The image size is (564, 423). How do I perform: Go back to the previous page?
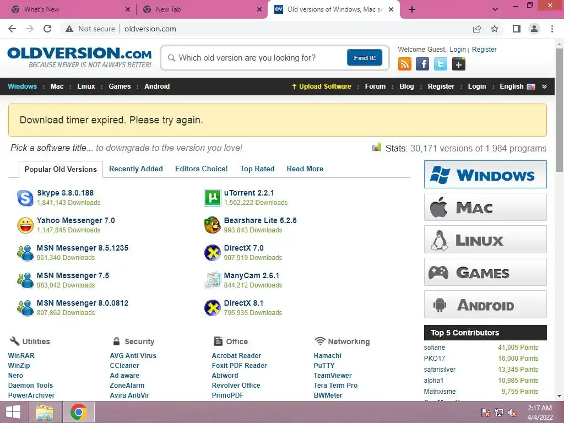[12, 29]
